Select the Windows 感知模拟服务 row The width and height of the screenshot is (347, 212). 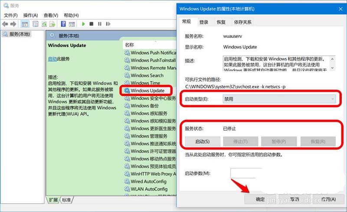[150, 121]
